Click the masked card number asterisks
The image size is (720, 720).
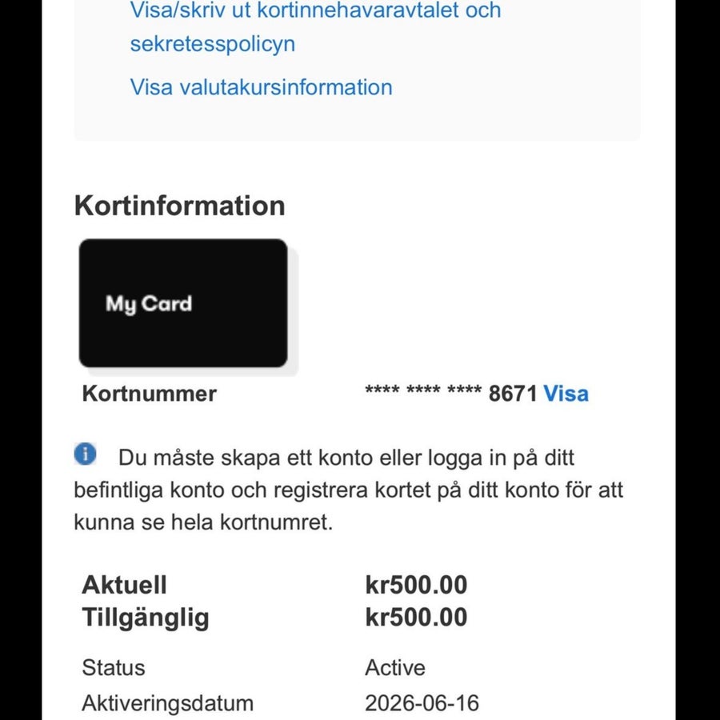(423, 391)
